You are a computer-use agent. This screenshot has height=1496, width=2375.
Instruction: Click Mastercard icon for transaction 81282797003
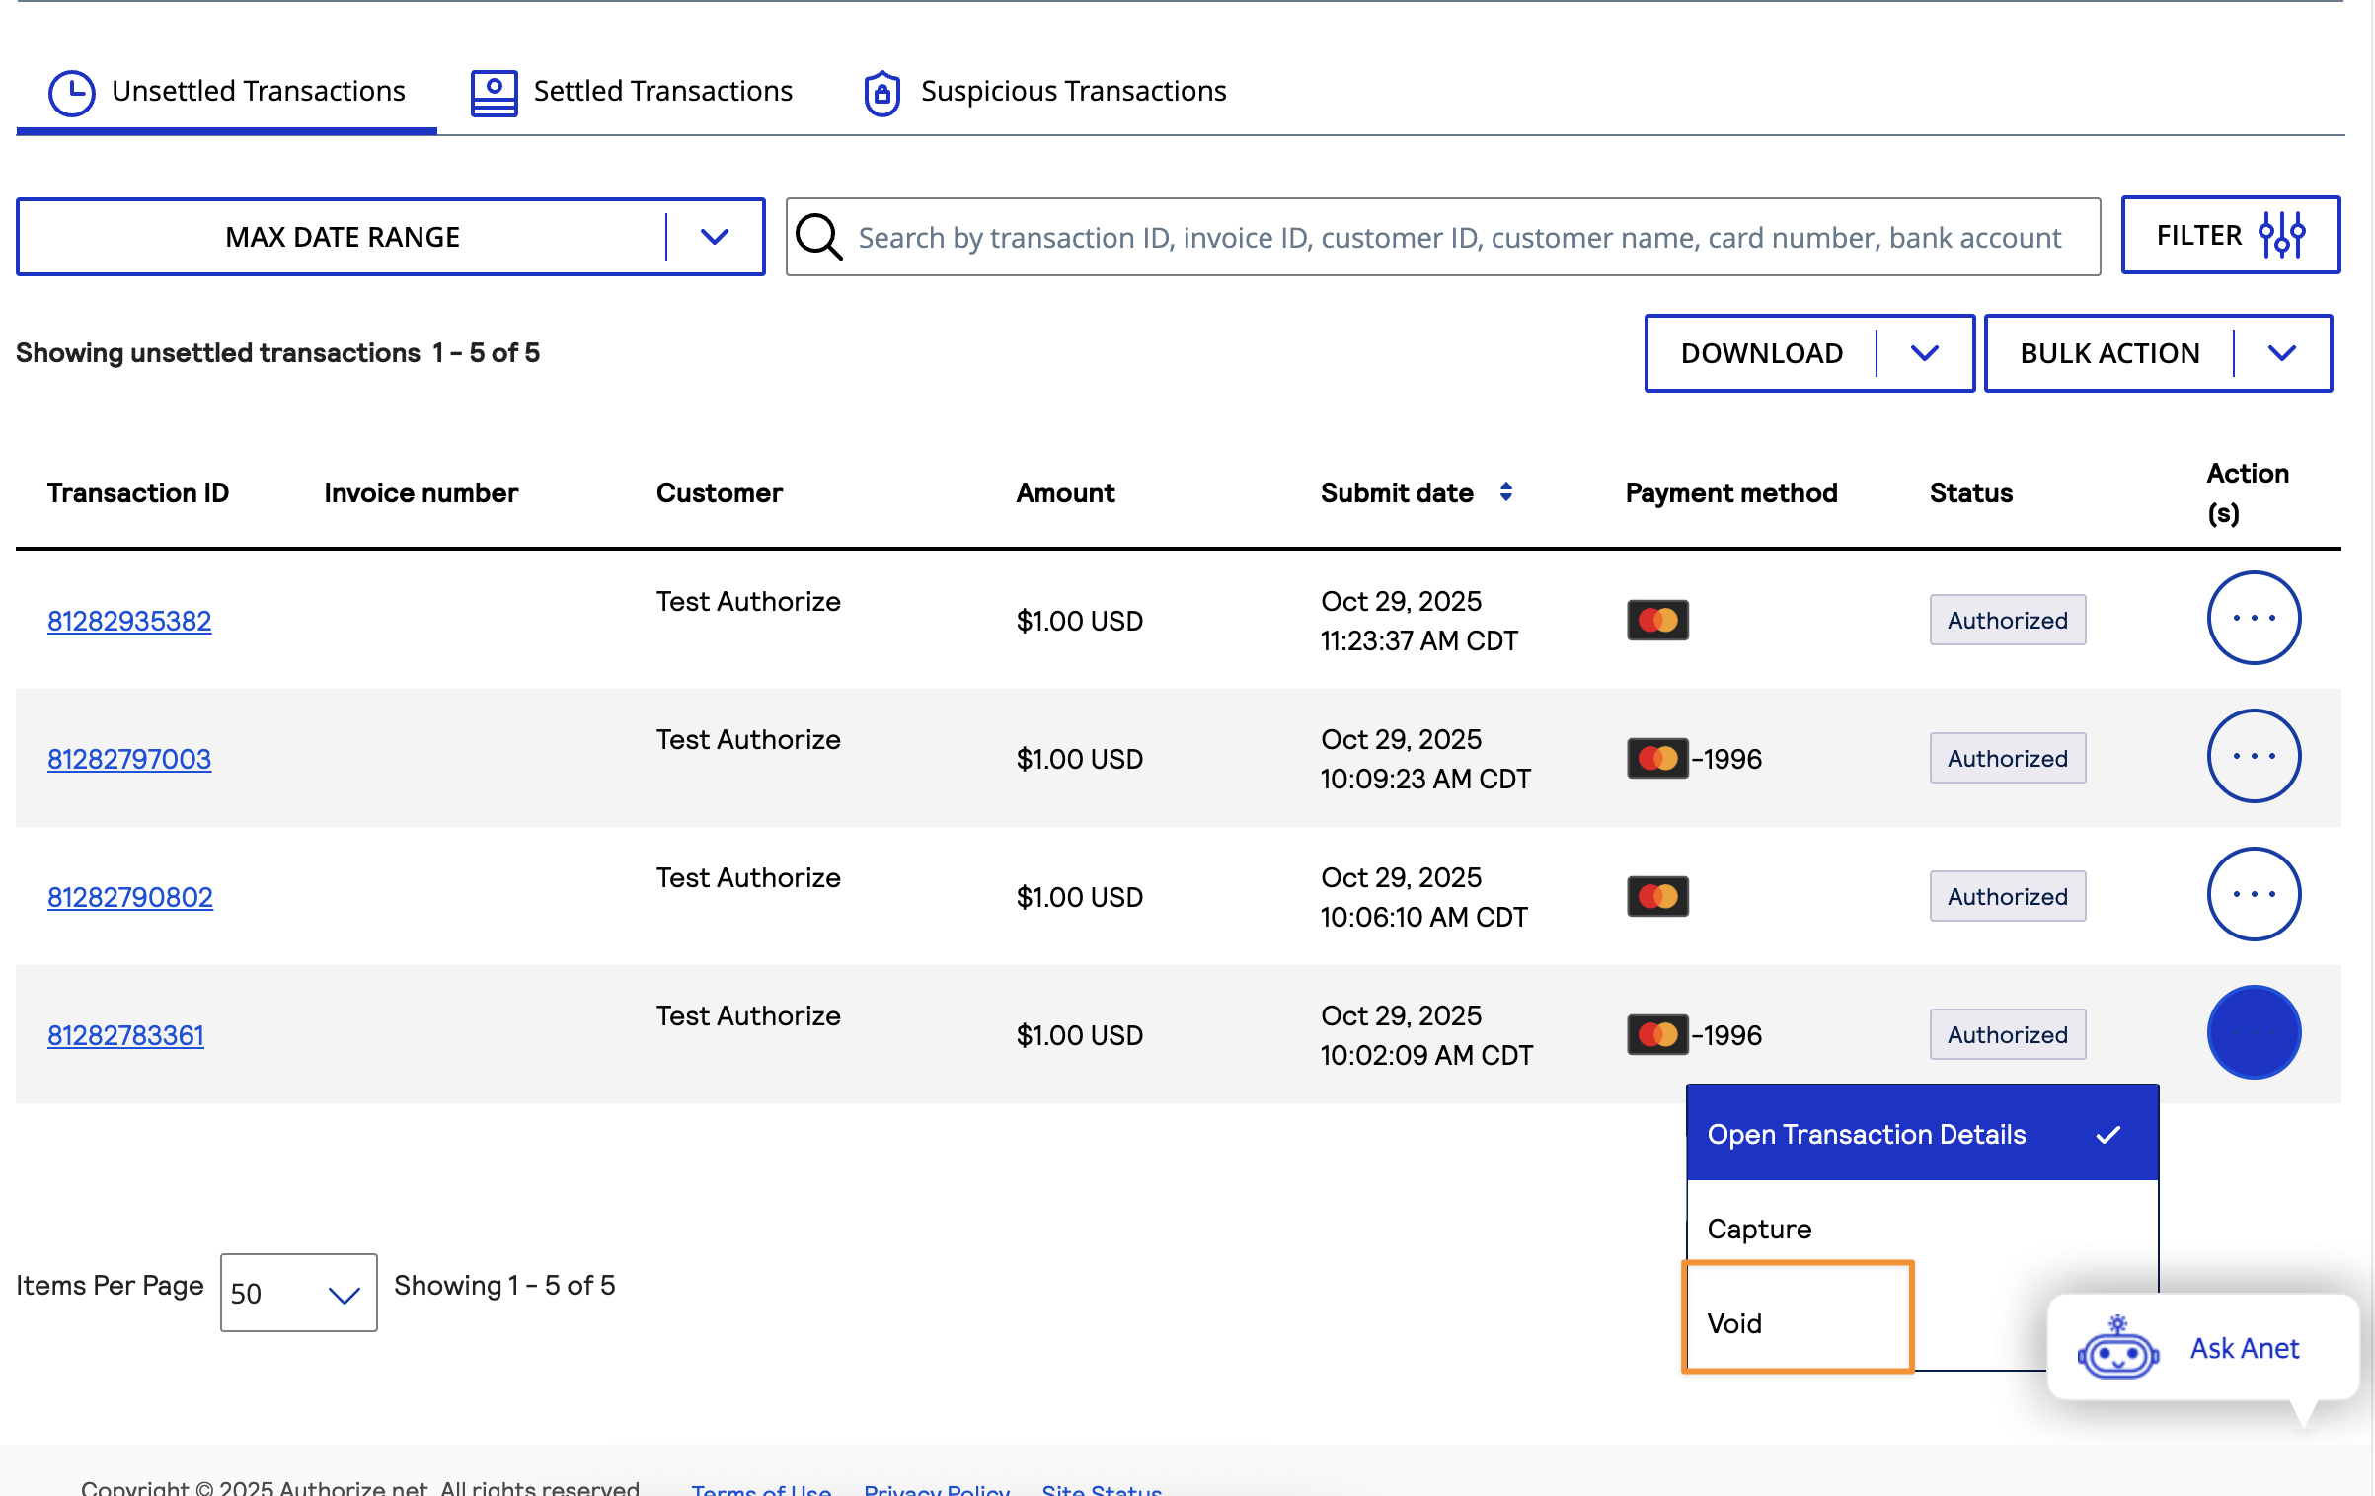tap(1657, 758)
